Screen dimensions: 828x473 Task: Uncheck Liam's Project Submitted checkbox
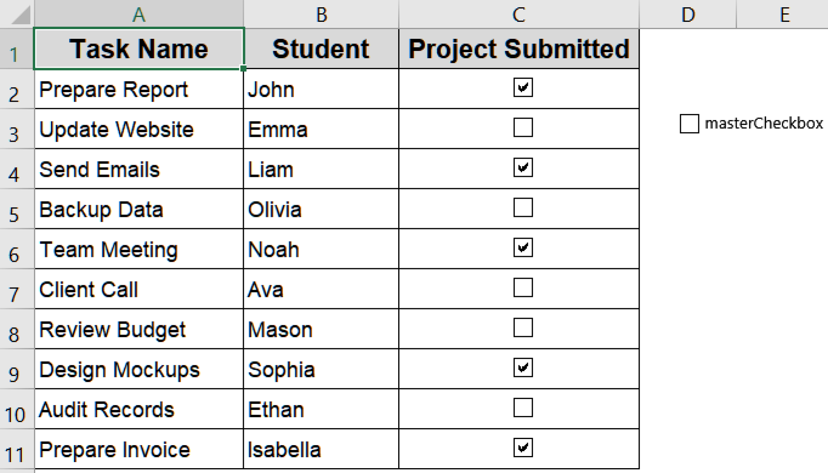(523, 168)
